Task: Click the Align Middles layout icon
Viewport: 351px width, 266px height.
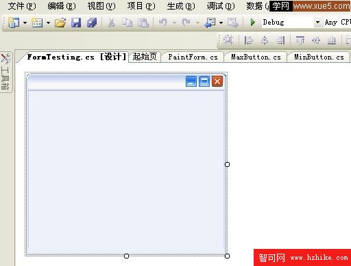Action: (x=316, y=40)
